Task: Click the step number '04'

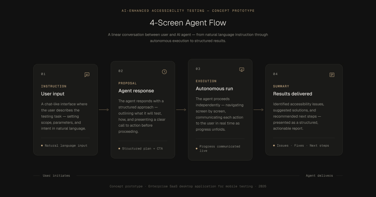Action: [275, 74]
